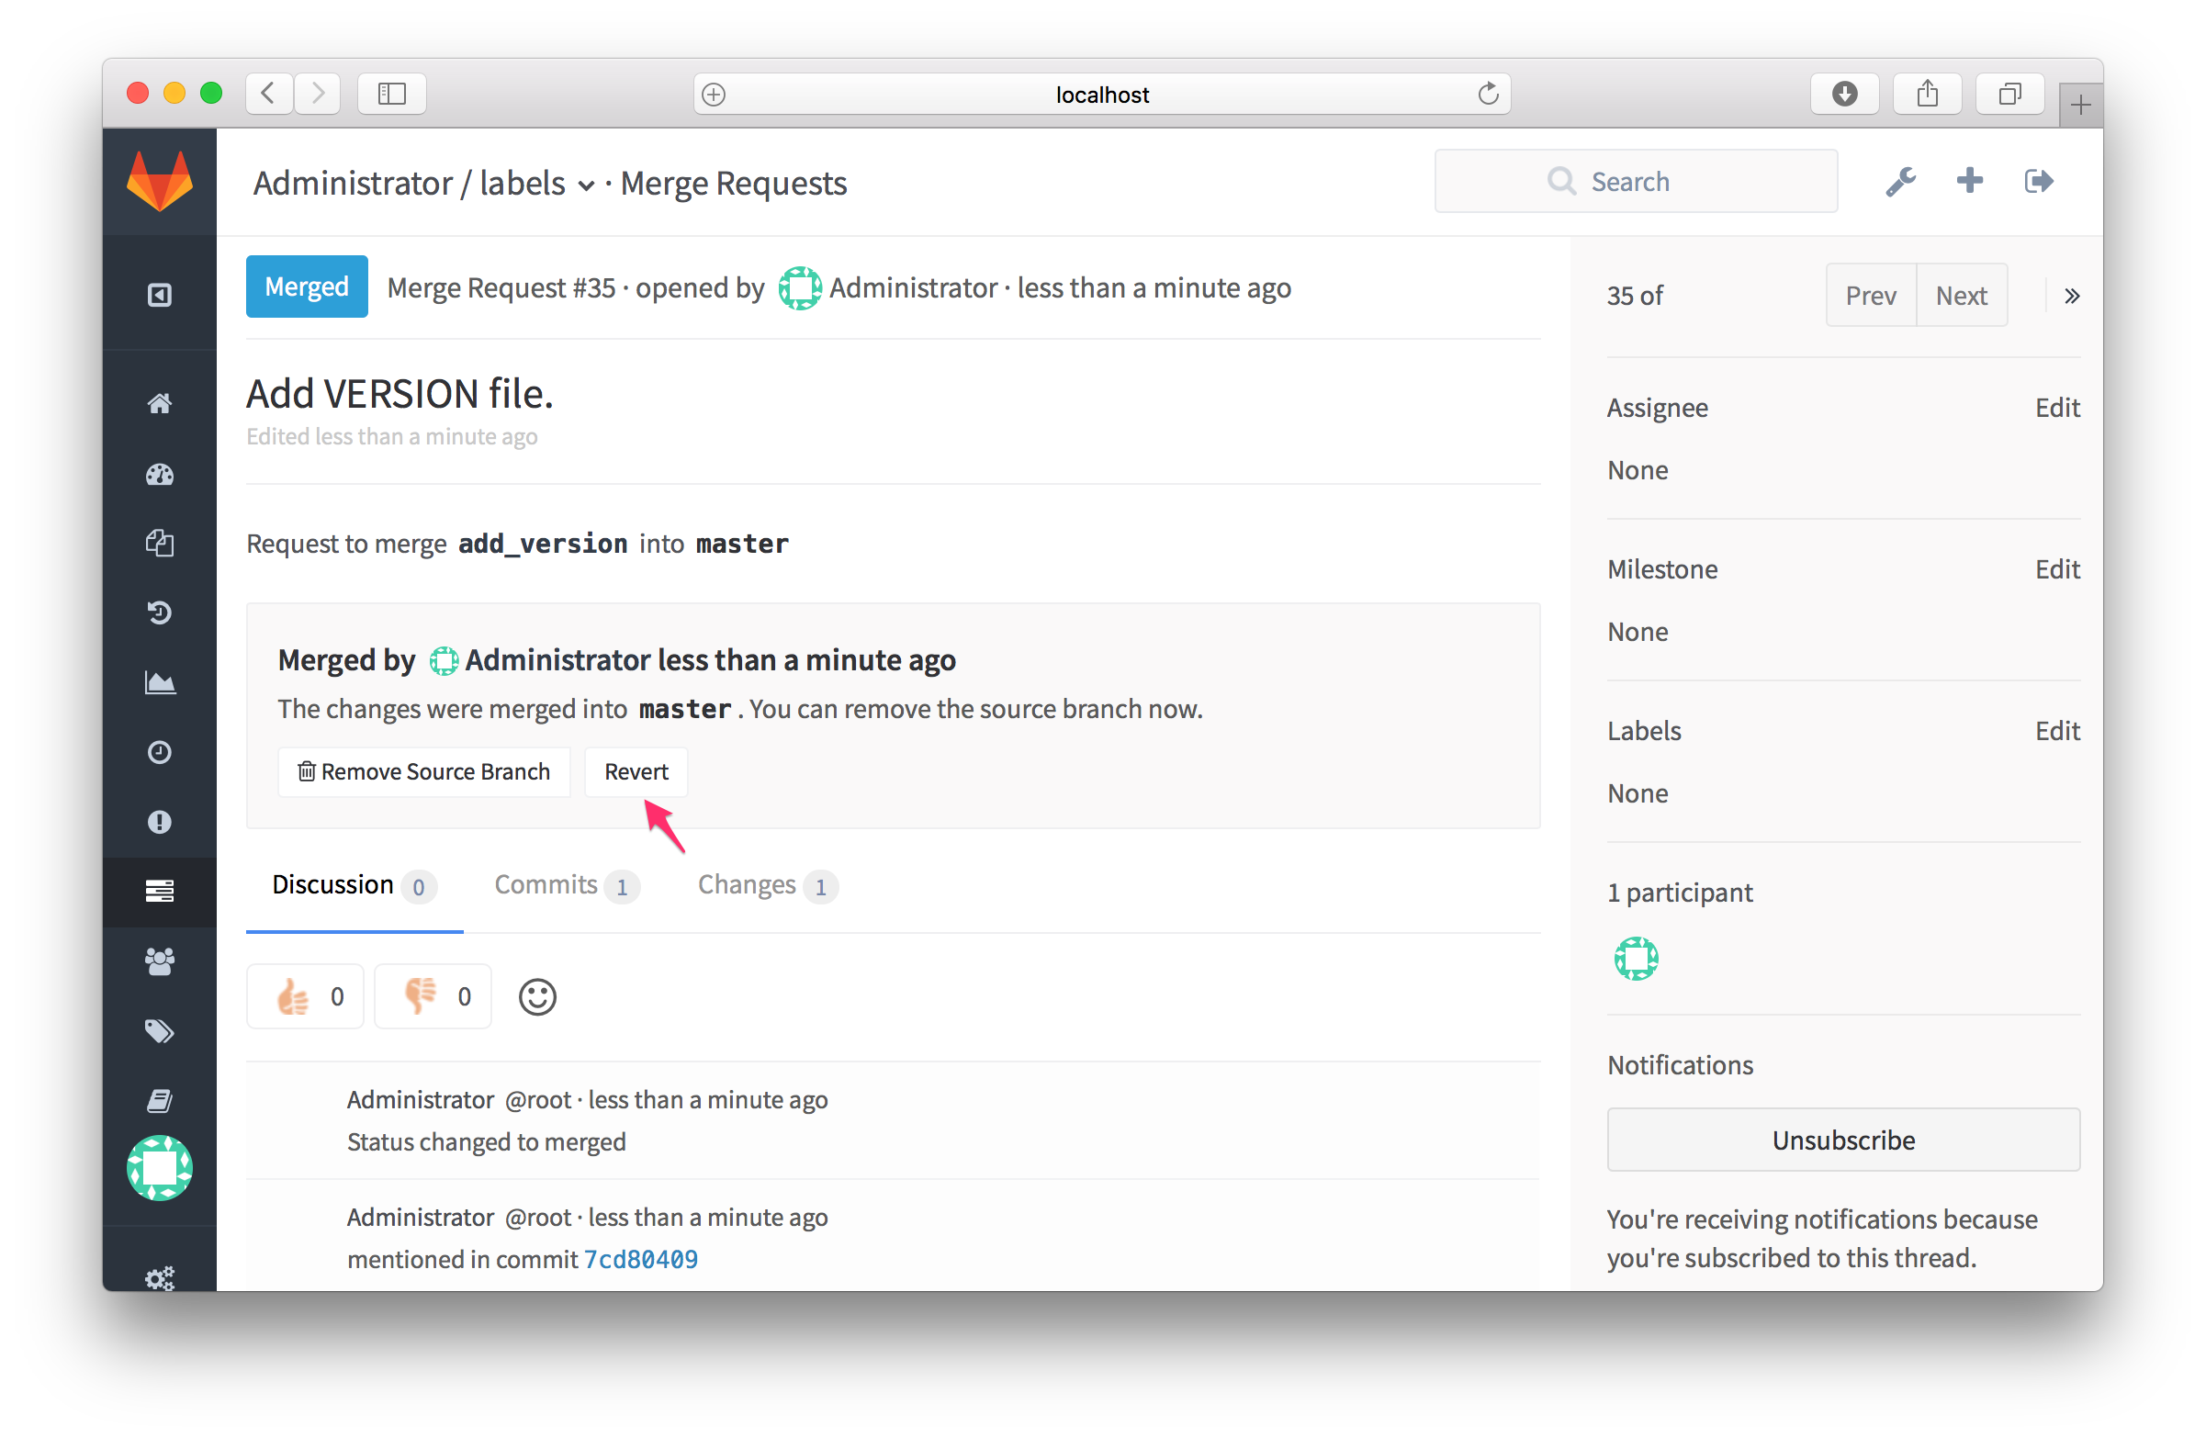Open the Groups sidebar icon

158,961
